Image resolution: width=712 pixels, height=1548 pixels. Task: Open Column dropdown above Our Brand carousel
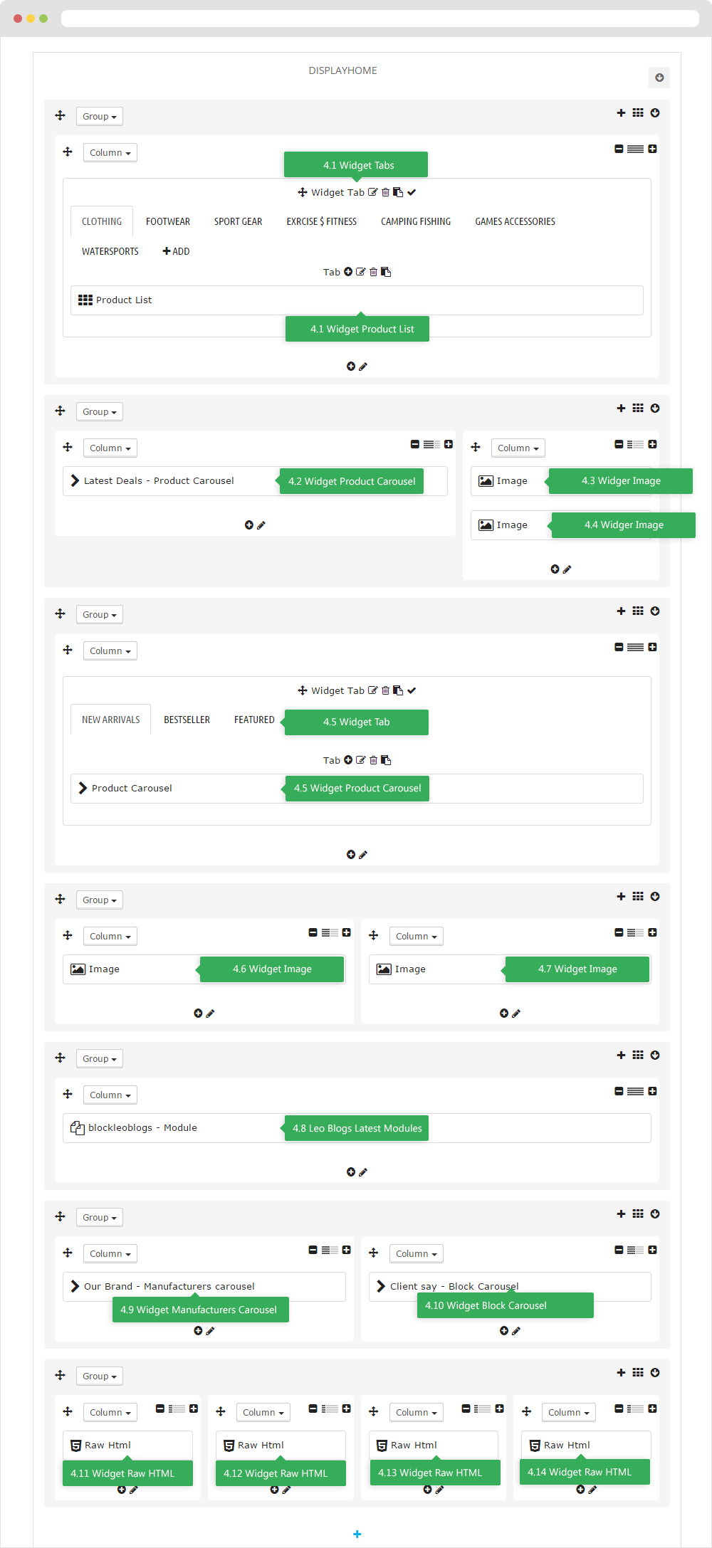(110, 1253)
